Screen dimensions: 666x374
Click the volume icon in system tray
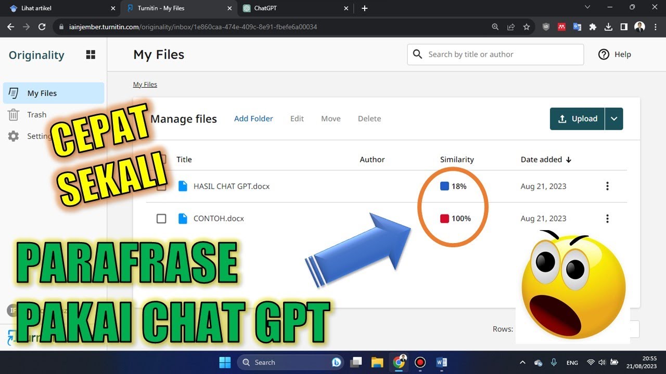(x=602, y=363)
